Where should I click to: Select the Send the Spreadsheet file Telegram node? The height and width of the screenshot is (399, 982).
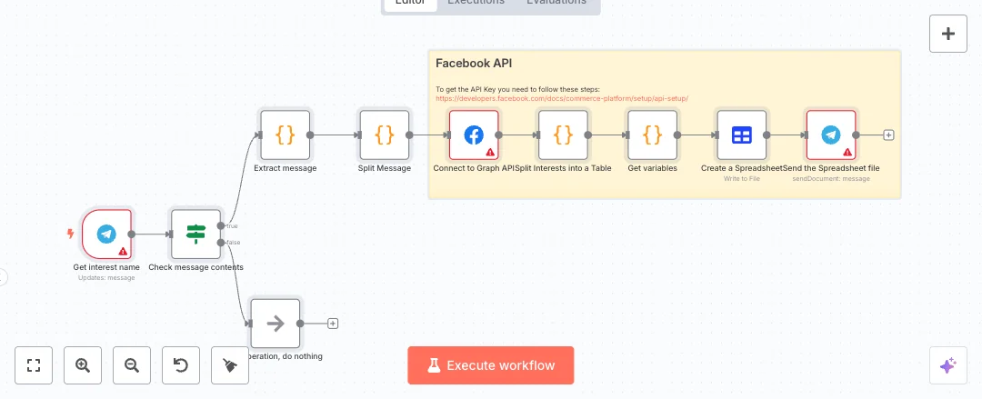click(831, 135)
